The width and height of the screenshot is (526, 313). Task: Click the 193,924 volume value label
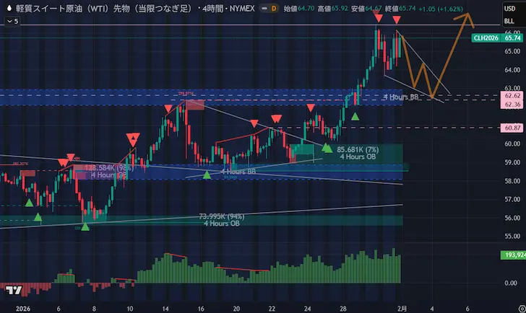point(512,255)
